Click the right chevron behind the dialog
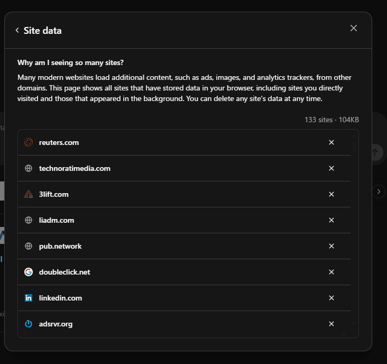This screenshot has width=387, height=364. pos(379,192)
